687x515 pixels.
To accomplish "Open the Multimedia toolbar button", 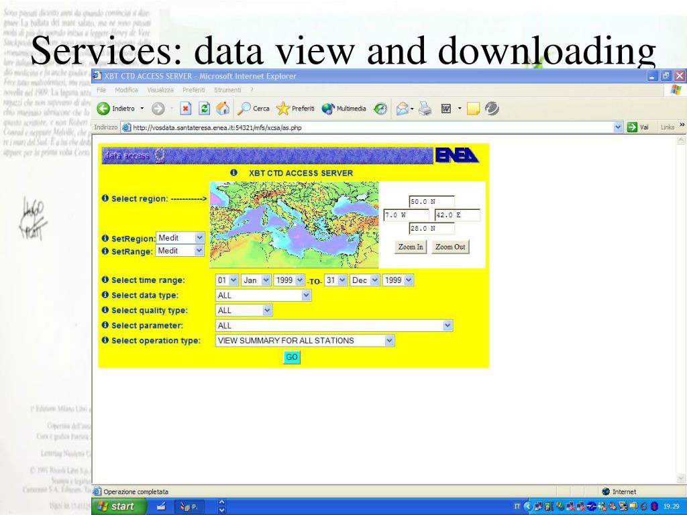I will coord(344,109).
